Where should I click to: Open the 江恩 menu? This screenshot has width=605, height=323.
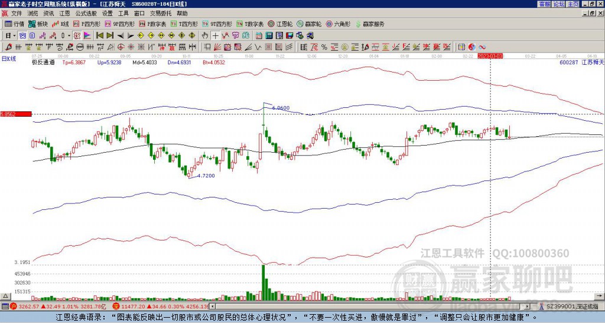coord(65,14)
